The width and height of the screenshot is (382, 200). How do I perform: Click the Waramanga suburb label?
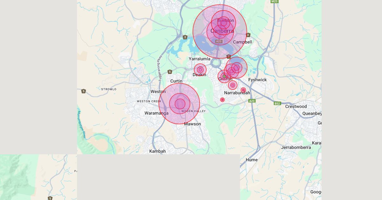point(156,113)
